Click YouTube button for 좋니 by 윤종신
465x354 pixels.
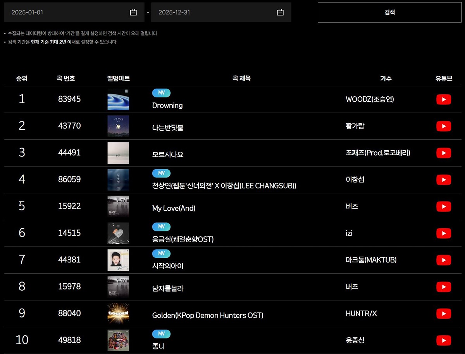(x=443, y=340)
